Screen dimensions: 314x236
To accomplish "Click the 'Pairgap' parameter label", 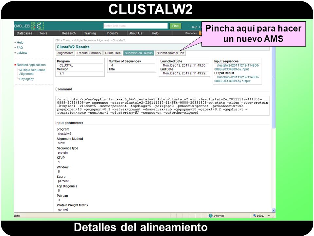I will (x=62, y=196).
